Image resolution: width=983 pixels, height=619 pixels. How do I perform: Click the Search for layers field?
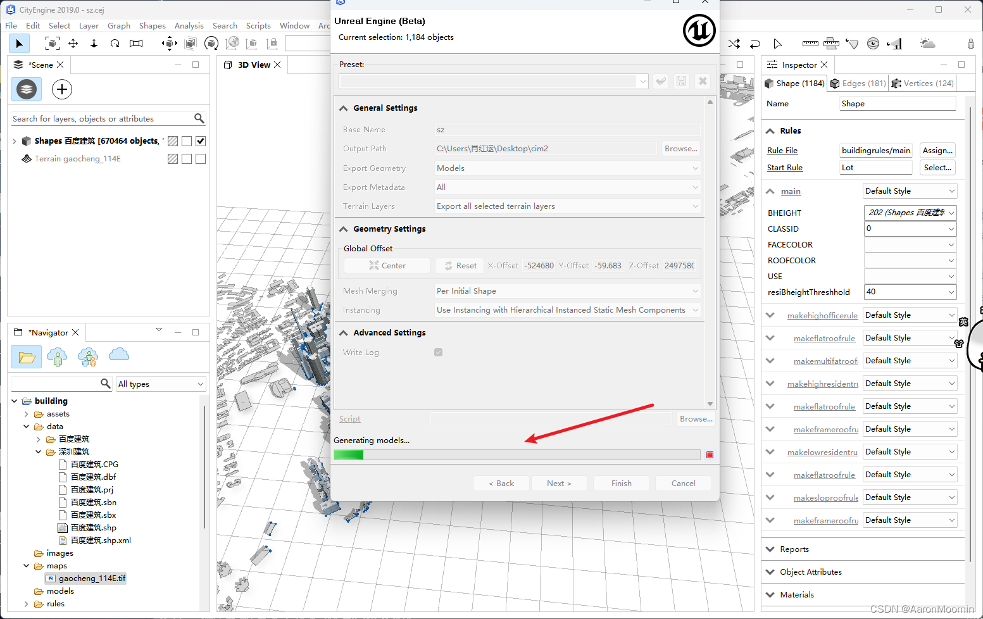click(103, 118)
